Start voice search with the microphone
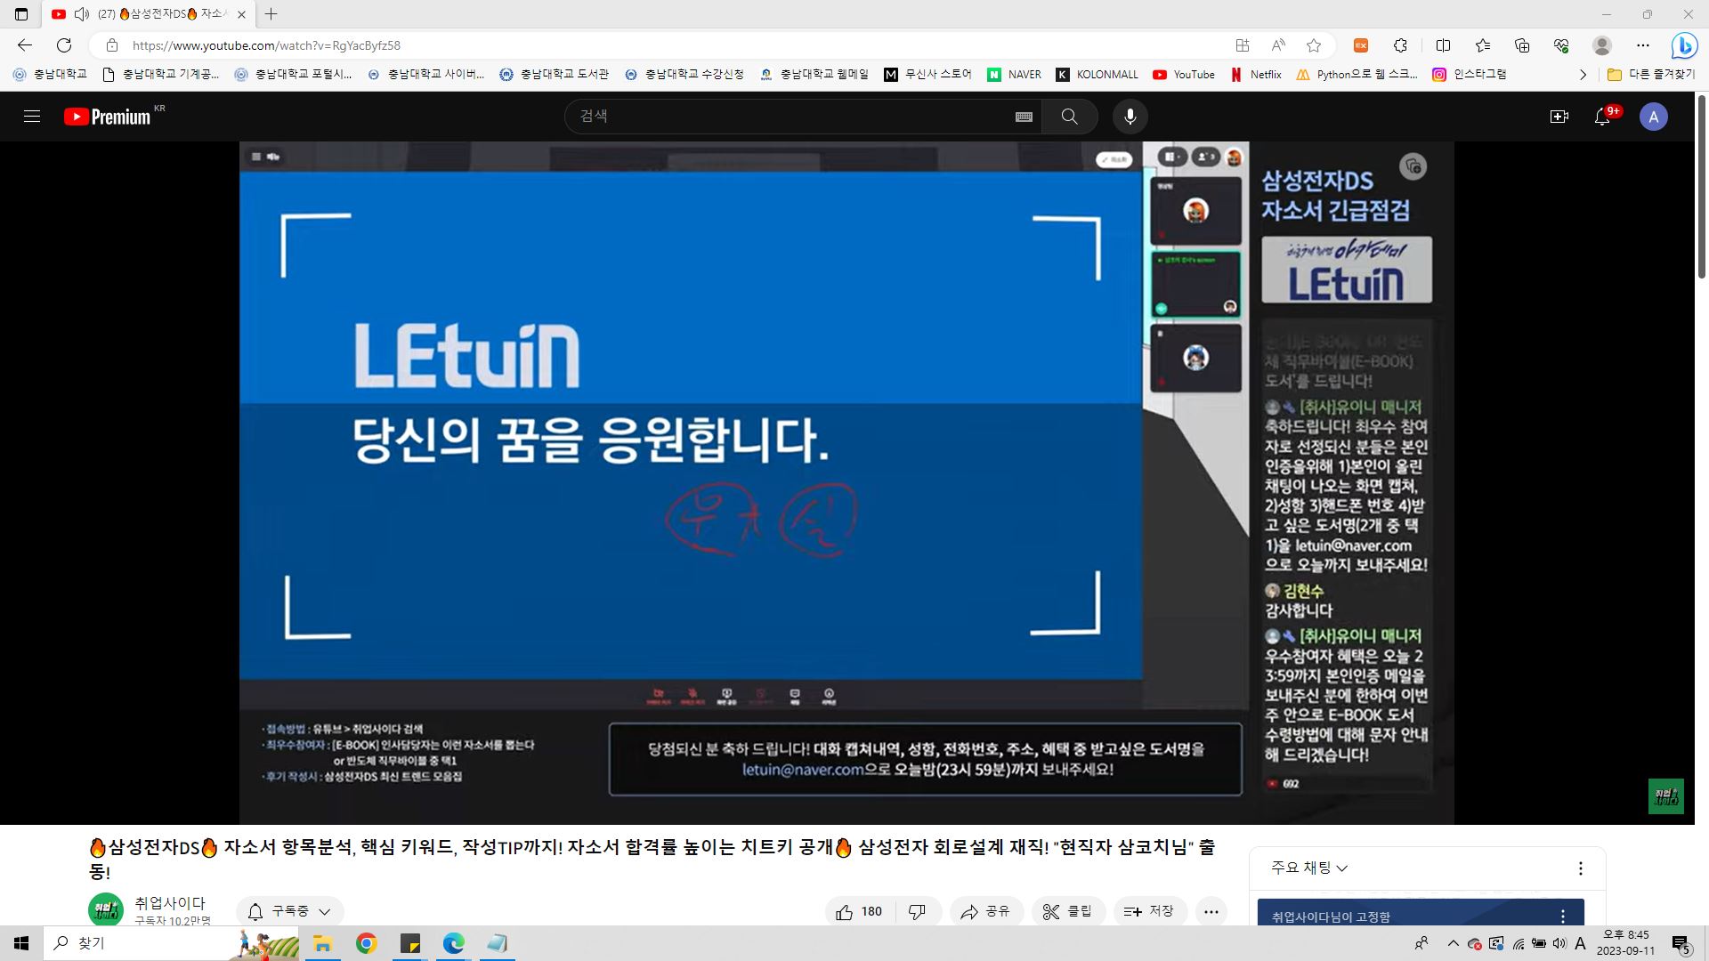 1130,117
